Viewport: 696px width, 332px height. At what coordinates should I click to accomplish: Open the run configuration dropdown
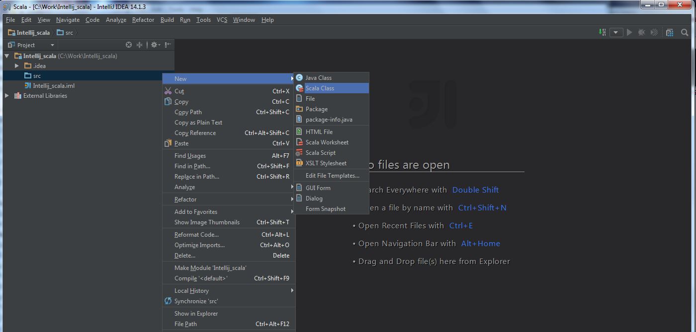click(616, 32)
